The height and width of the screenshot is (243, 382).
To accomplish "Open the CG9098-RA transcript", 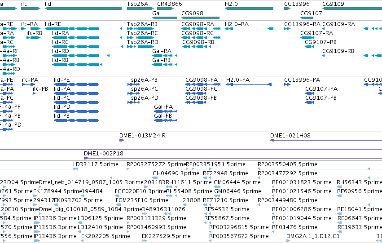I will pos(201,29).
